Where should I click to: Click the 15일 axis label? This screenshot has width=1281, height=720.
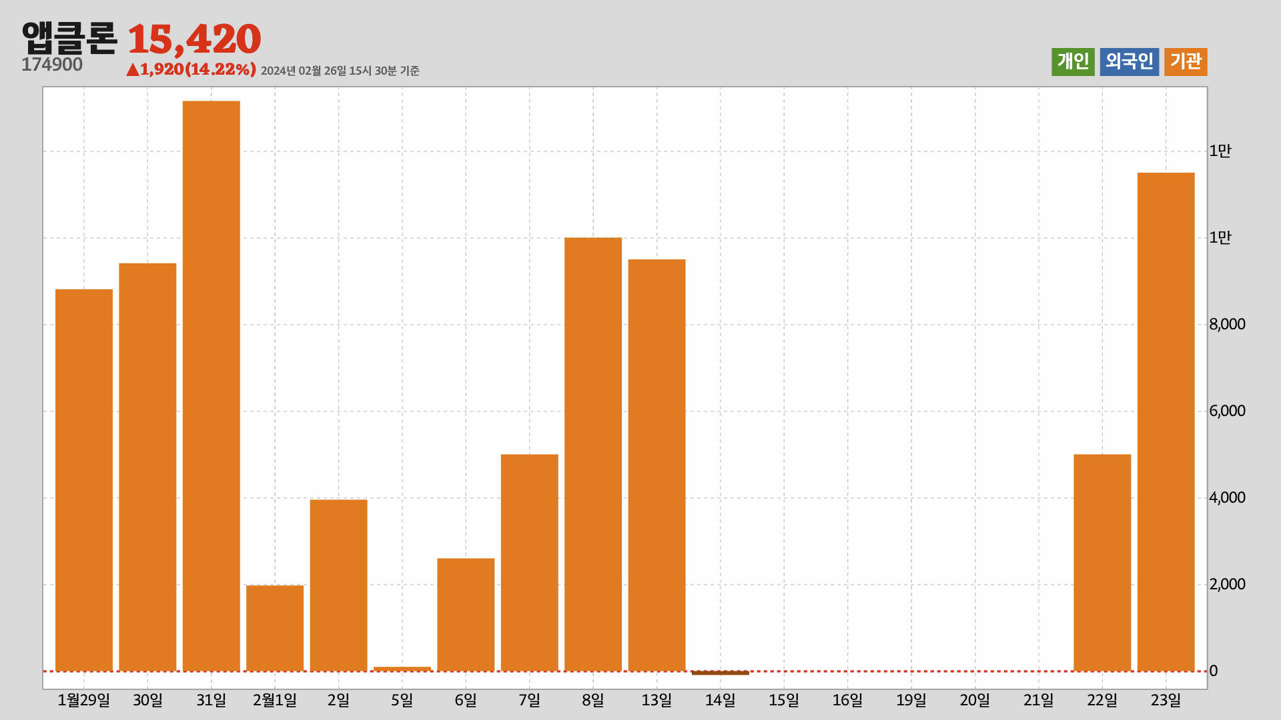[x=784, y=700]
